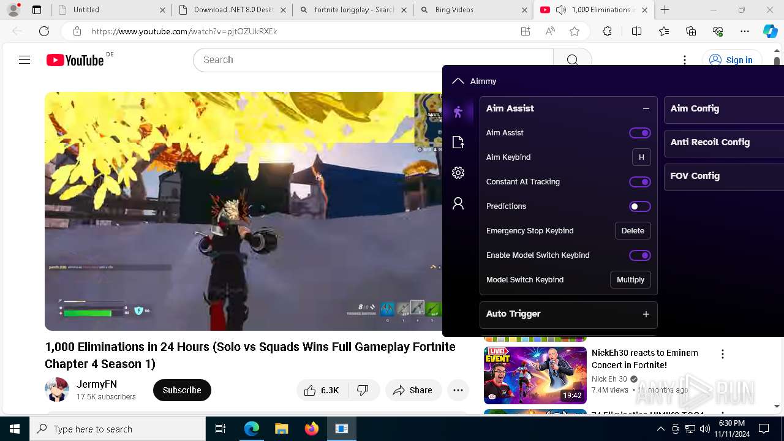Open options for NickEh30 video suggestion
784x441 pixels.
pyautogui.click(x=723, y=354)
